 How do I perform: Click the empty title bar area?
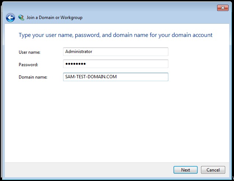point(110,8)
